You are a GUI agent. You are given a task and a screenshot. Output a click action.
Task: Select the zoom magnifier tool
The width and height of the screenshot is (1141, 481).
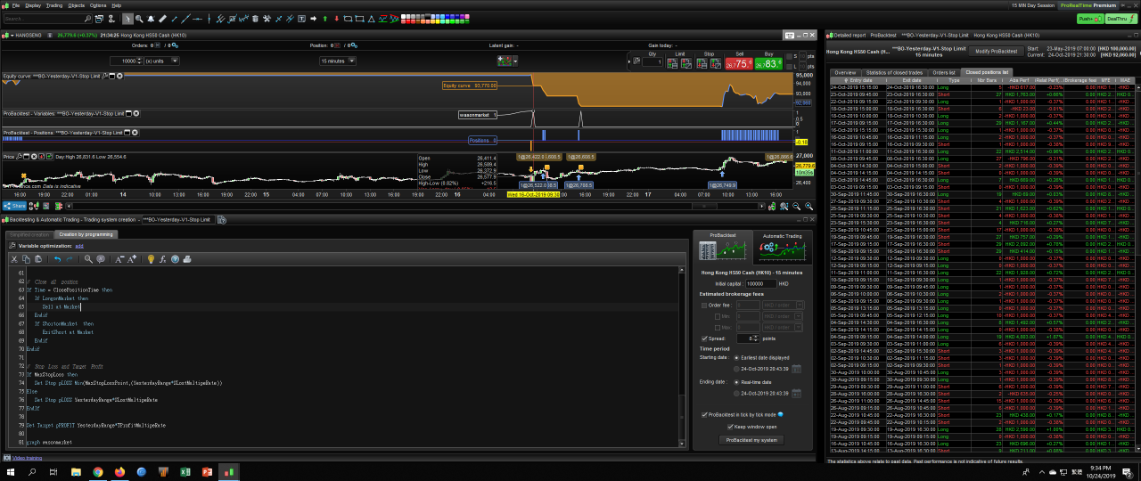click(139, 18)
